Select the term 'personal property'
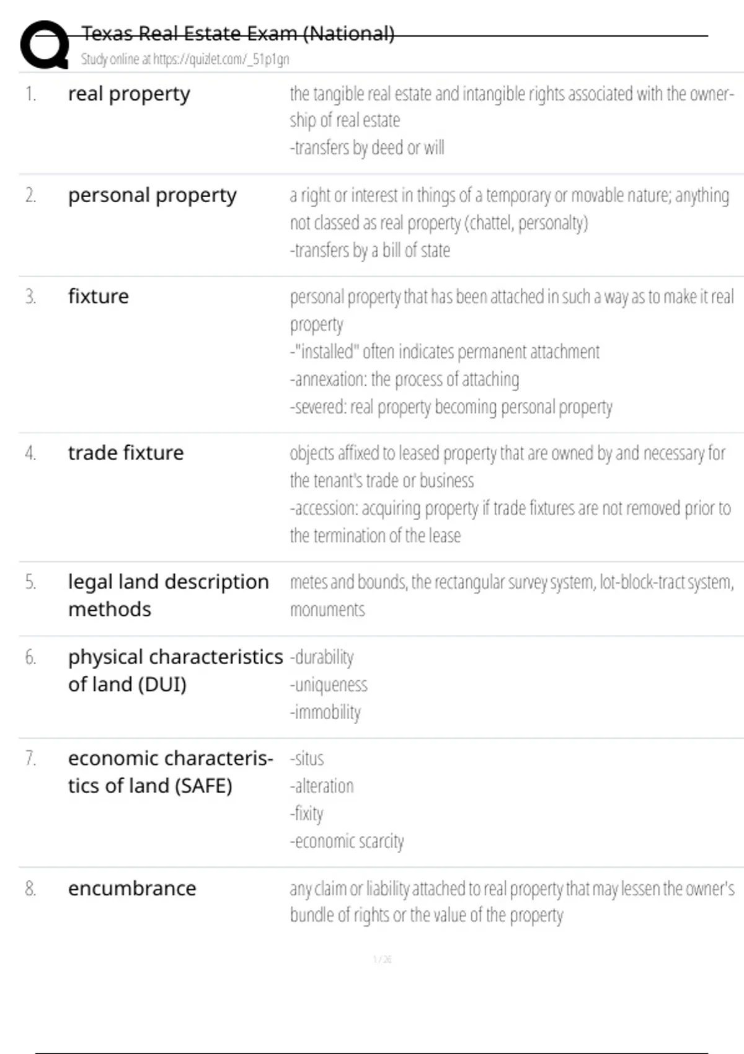This screenshot has height=1054, width=744. (152, 195)
